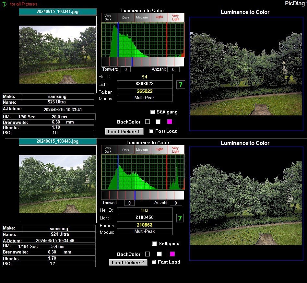
Task: Select the Light range in top histogram
Action: click(x=159, y=17)
